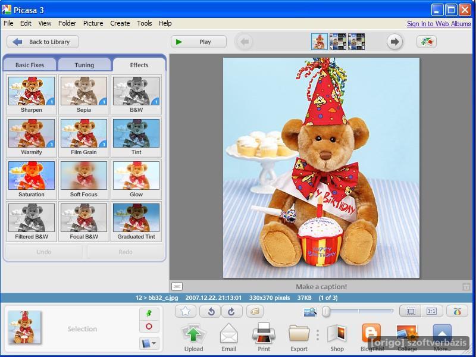Select the second filmstrip thumbnail
Viewport: 476px width, 357px height.
click(338, 42)
